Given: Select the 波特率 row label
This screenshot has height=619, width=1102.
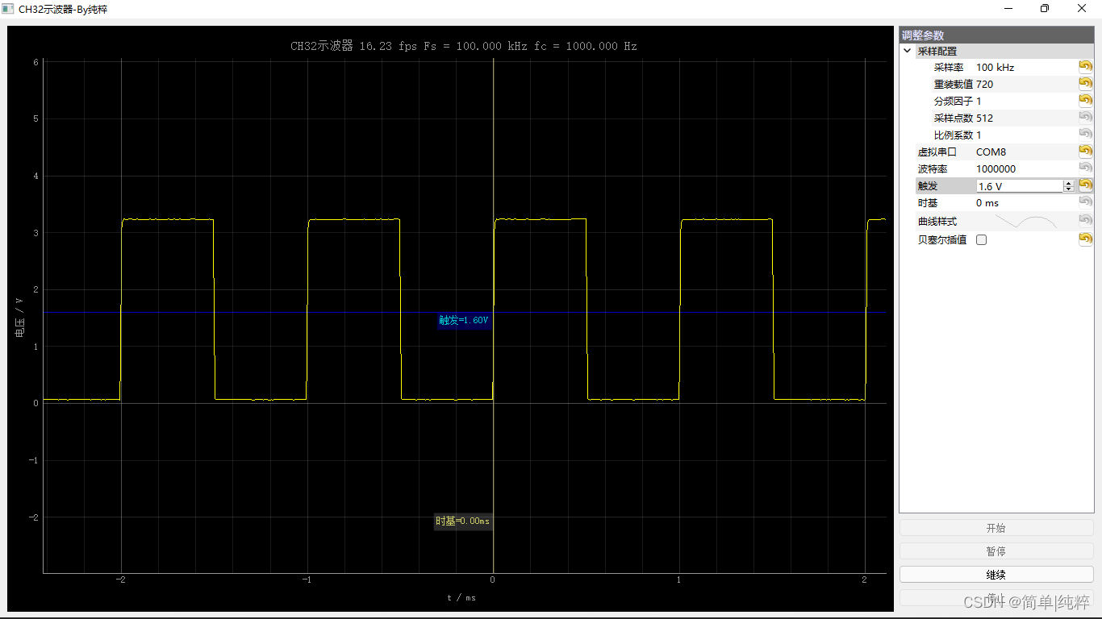Looking at the screenshot, I should click(x=933, y=169).
